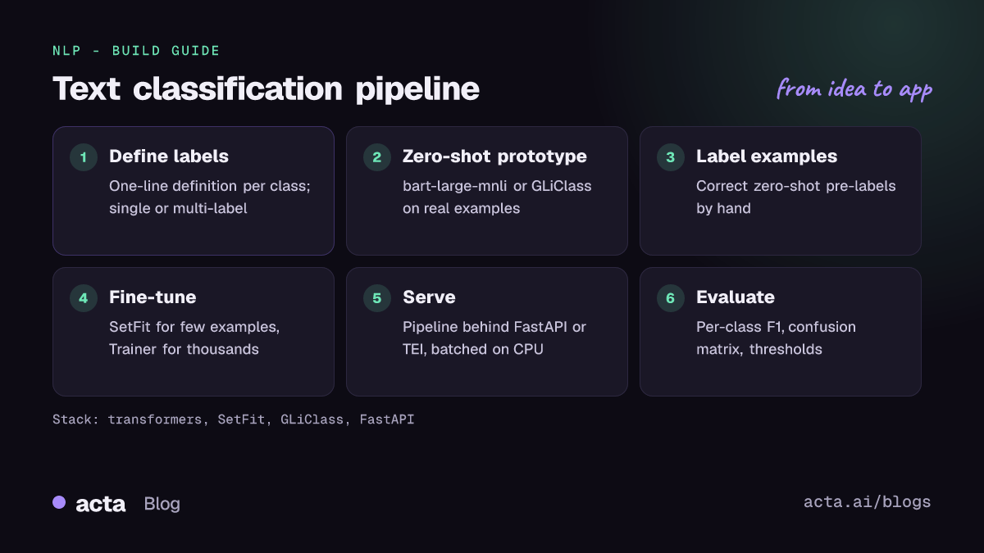
Task: Select the "Evaluate" card heading
Action: tap(736, 297)
